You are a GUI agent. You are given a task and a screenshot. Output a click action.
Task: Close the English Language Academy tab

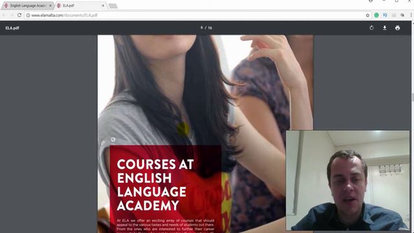(x=50, y=6)
